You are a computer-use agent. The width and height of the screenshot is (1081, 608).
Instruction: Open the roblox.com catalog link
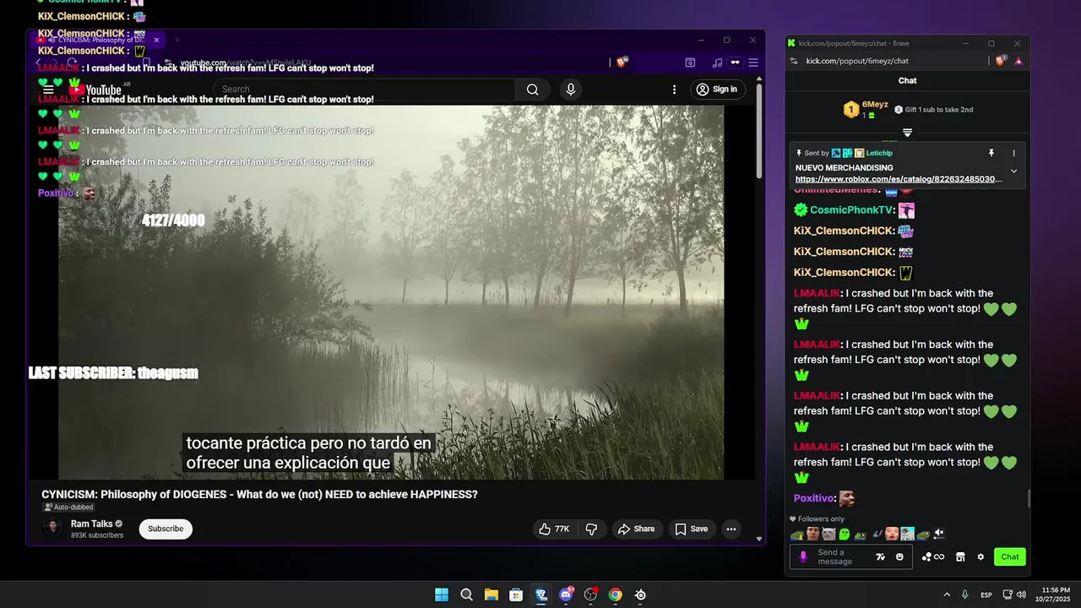[x=899, y=179]
